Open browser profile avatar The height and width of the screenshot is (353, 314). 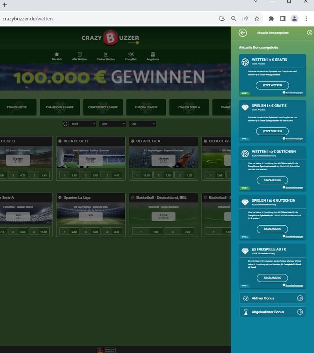click(x=295, y=19)
